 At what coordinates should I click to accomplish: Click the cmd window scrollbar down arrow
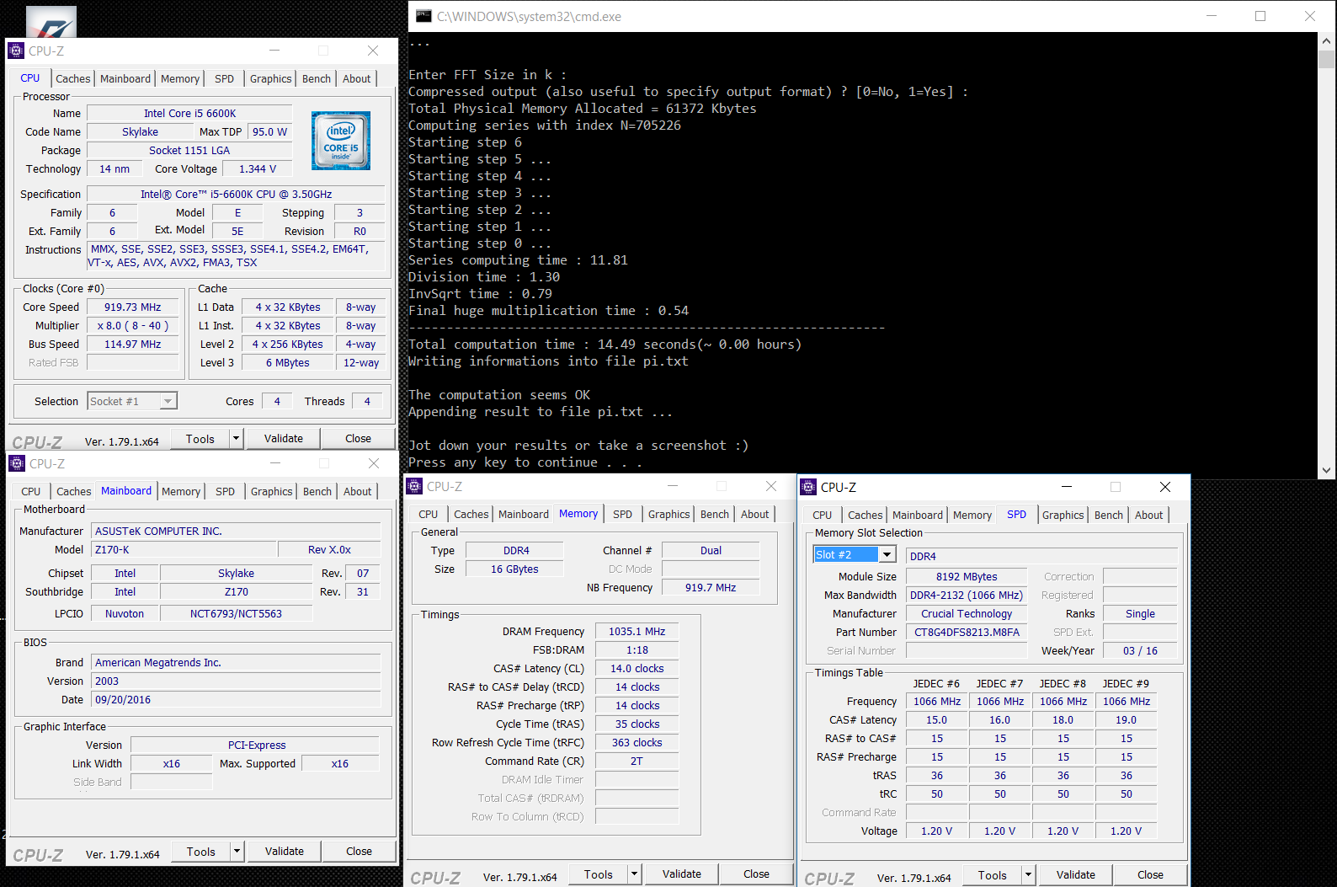pos(1327,471)
